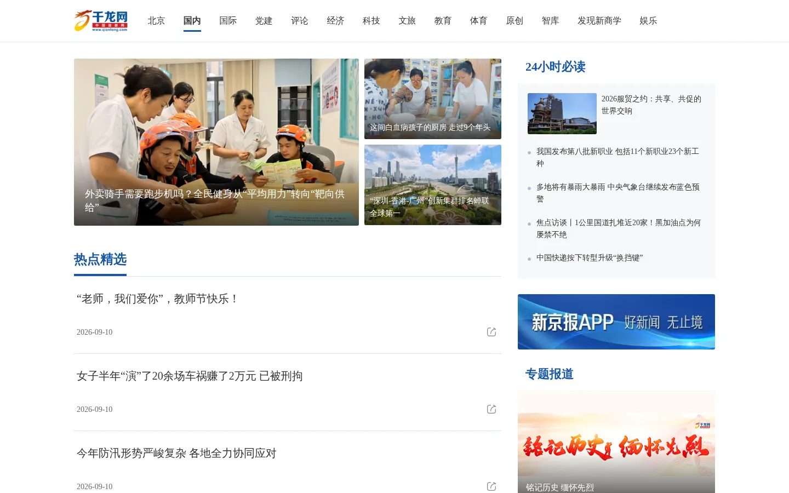Viewport: 789px width, 493px height.
Task: Open the 经济 channel
Action: 335,21
